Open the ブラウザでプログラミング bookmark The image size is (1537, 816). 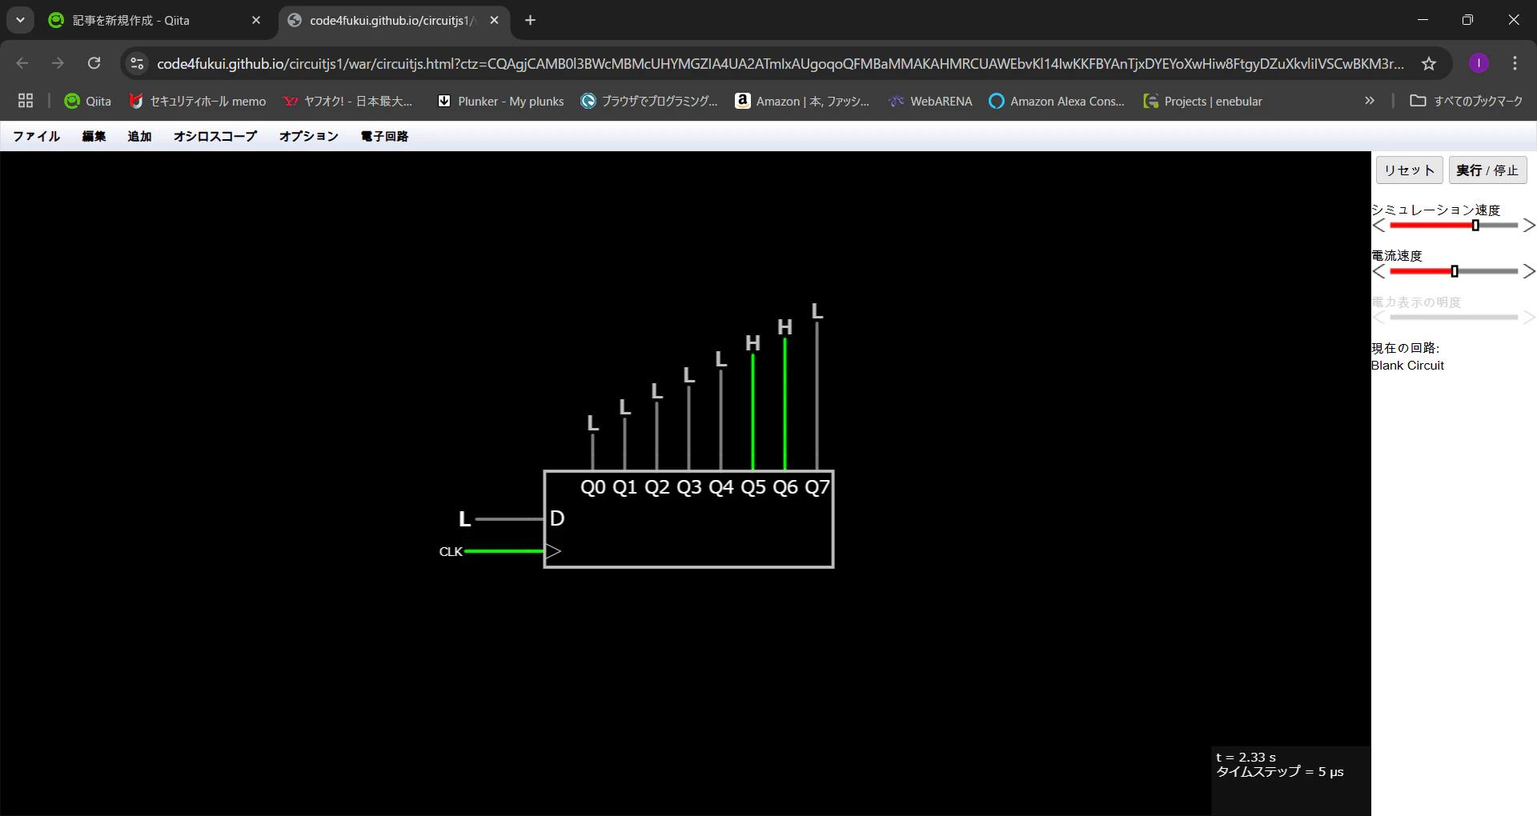click(x=649, y=101)
